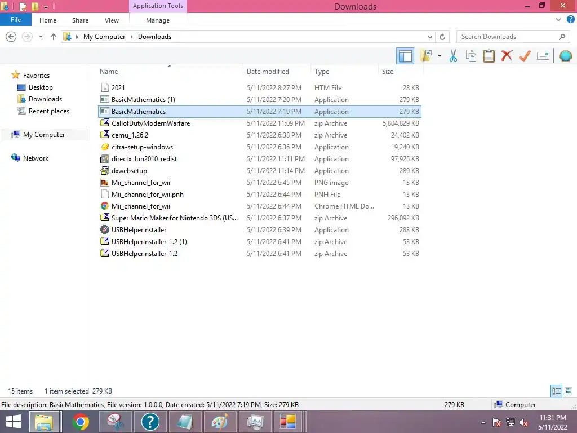Open the Help question mark in the ribbon

[x=570, y=20]
